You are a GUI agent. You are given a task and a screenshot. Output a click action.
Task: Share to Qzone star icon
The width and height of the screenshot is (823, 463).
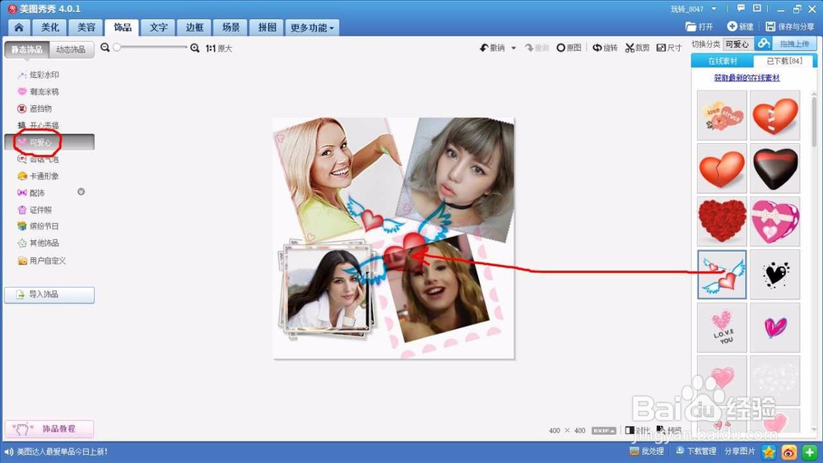point(769,451)
